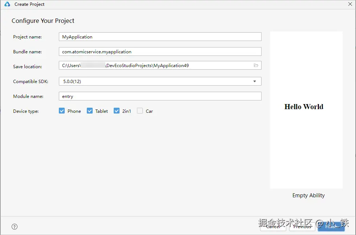356x235 pixels.
Task: Uncheck the Phone device type
Action: coord(62,111)
